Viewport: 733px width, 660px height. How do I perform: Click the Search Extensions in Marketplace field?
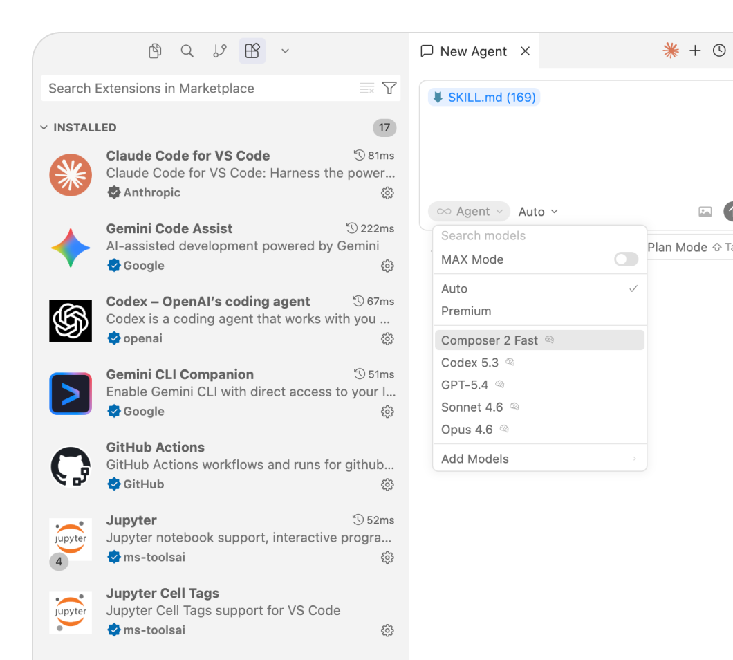221,88
